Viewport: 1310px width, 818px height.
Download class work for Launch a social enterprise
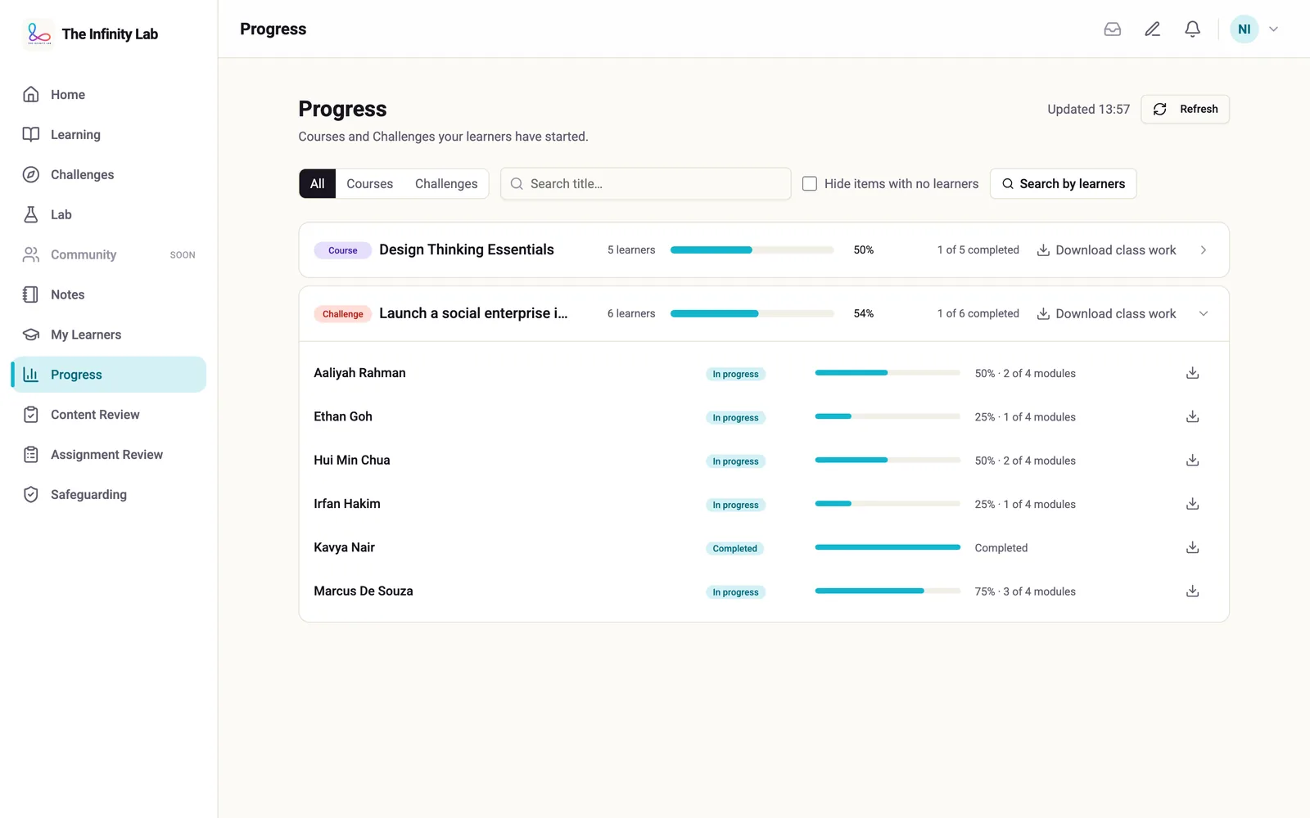1106,314
